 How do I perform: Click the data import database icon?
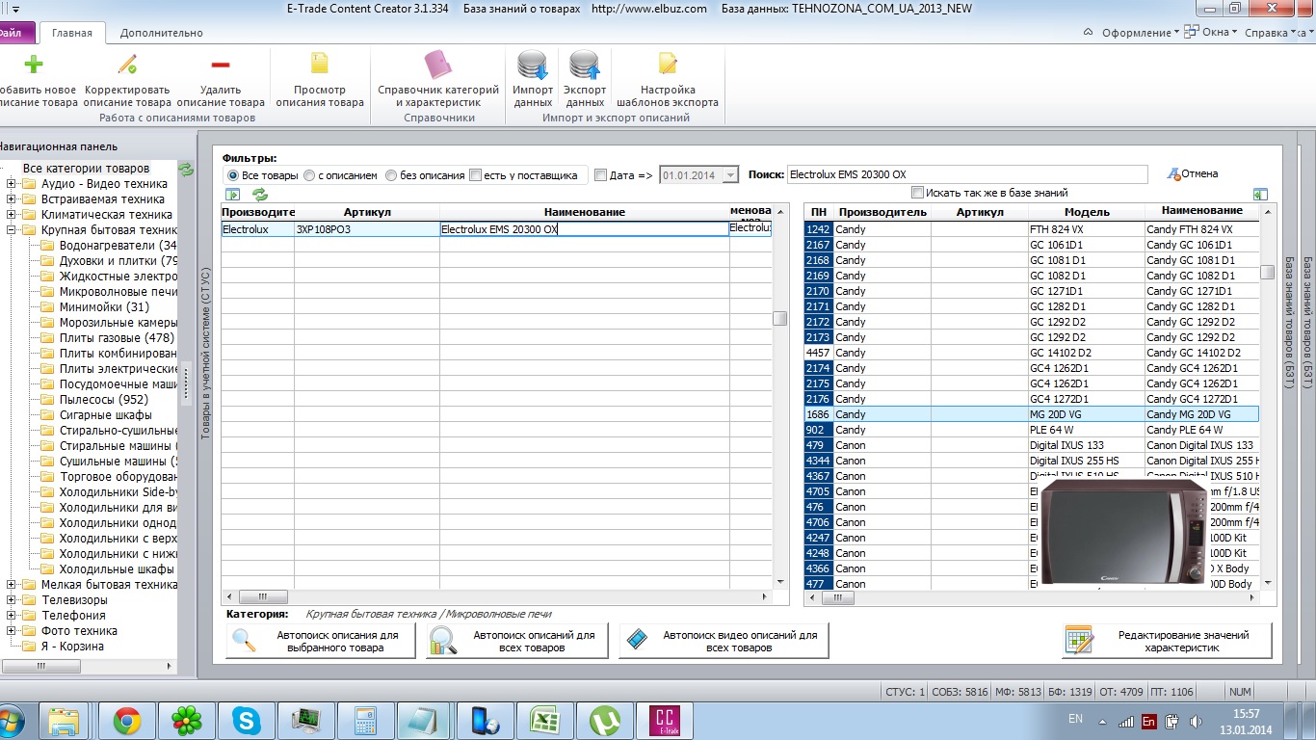click(533, 65)
